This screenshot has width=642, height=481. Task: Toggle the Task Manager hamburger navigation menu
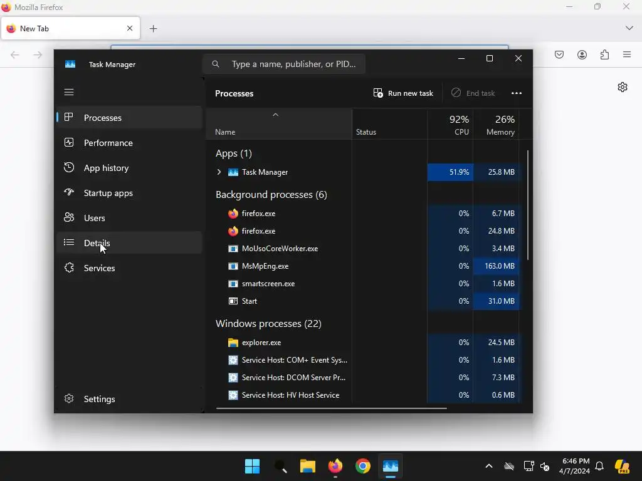(69, 92)
